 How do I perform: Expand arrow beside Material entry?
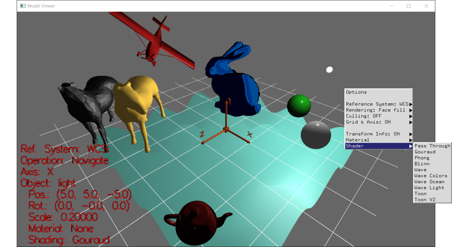pyautogui.click(x=410, y=140)
